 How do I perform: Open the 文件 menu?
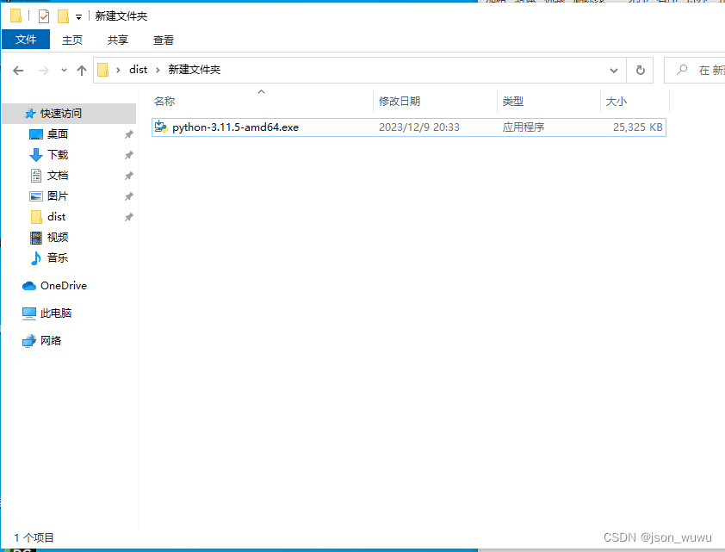pyautogui.click(x=25, y=40)
